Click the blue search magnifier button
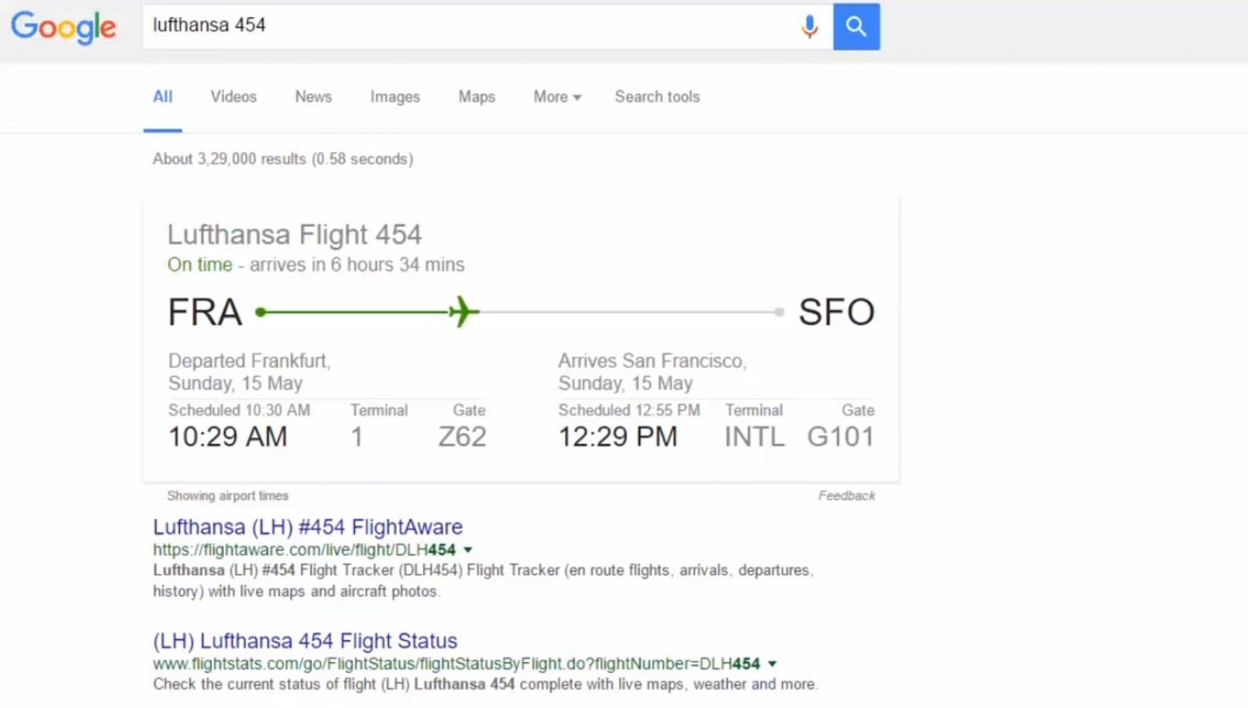This screenshot has height=708, width=1248. (x=856, y=27)
